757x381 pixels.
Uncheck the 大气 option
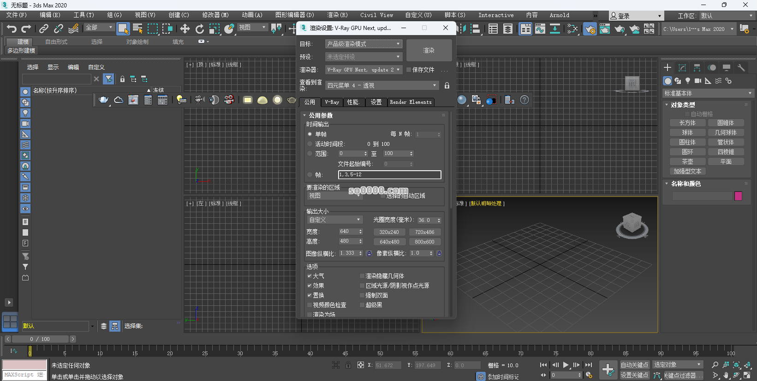(x=310, y=276)
